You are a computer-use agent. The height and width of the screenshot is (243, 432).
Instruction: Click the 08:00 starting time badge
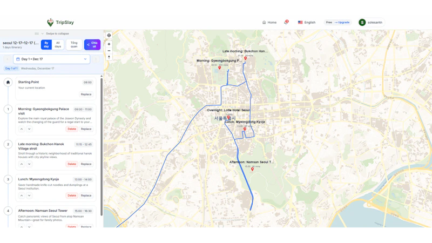click(87, 83)
